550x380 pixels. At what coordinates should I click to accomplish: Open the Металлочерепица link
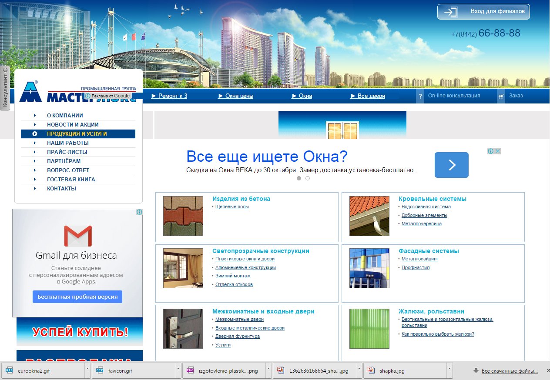point(422,224)
